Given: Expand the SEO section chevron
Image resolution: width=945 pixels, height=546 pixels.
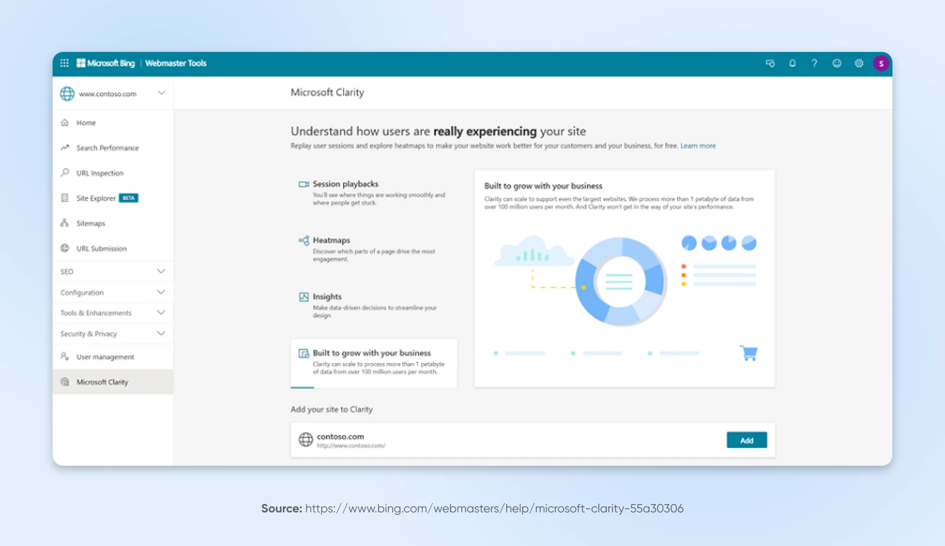Looking at the screenshot, I should point(161,272).
